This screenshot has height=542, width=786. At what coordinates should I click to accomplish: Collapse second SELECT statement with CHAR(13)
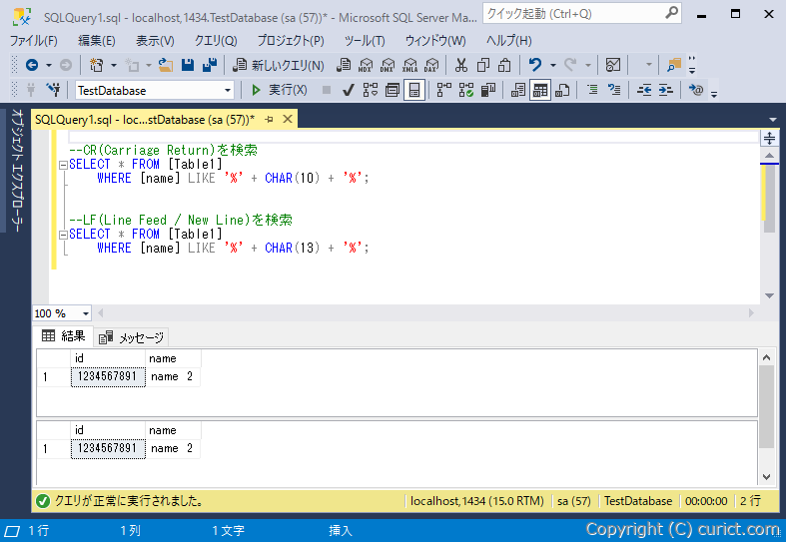click(x=63, y=234)
